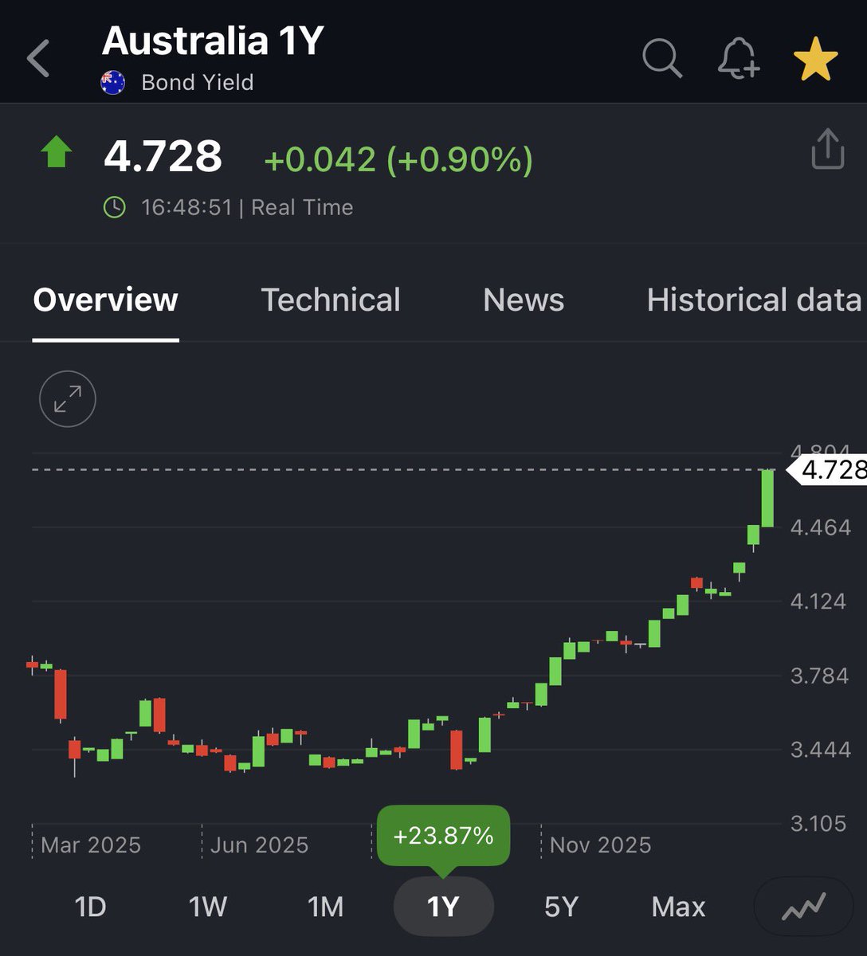Toggle the yellow star watchlist favorite
Image resolution: width=867 pixels, height=956 pixels.
(x=815, y=60)
